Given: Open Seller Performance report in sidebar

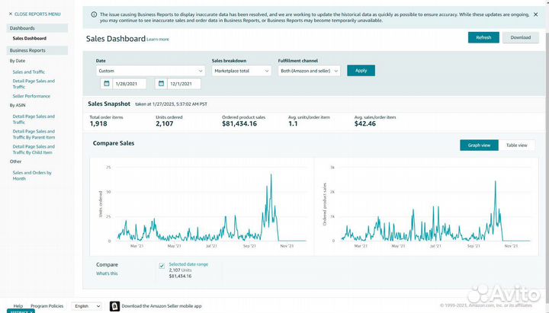Looking at the screenshot, I should 31,96.
